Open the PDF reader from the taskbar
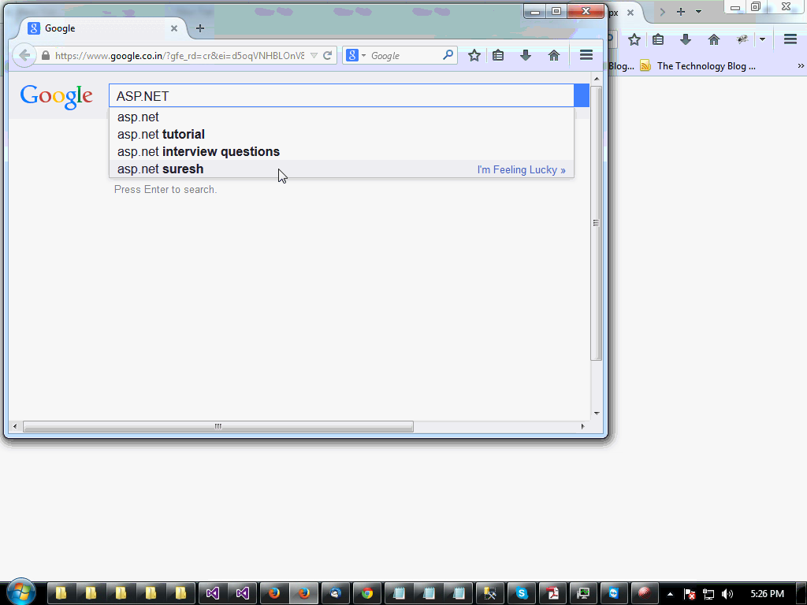The width and height of the screenshot is (807, 605). click(552, 593)
